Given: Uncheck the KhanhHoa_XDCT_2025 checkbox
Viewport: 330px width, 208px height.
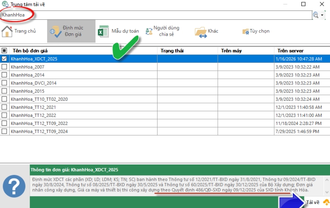Looking at the screenshot, I should [4, 58].
